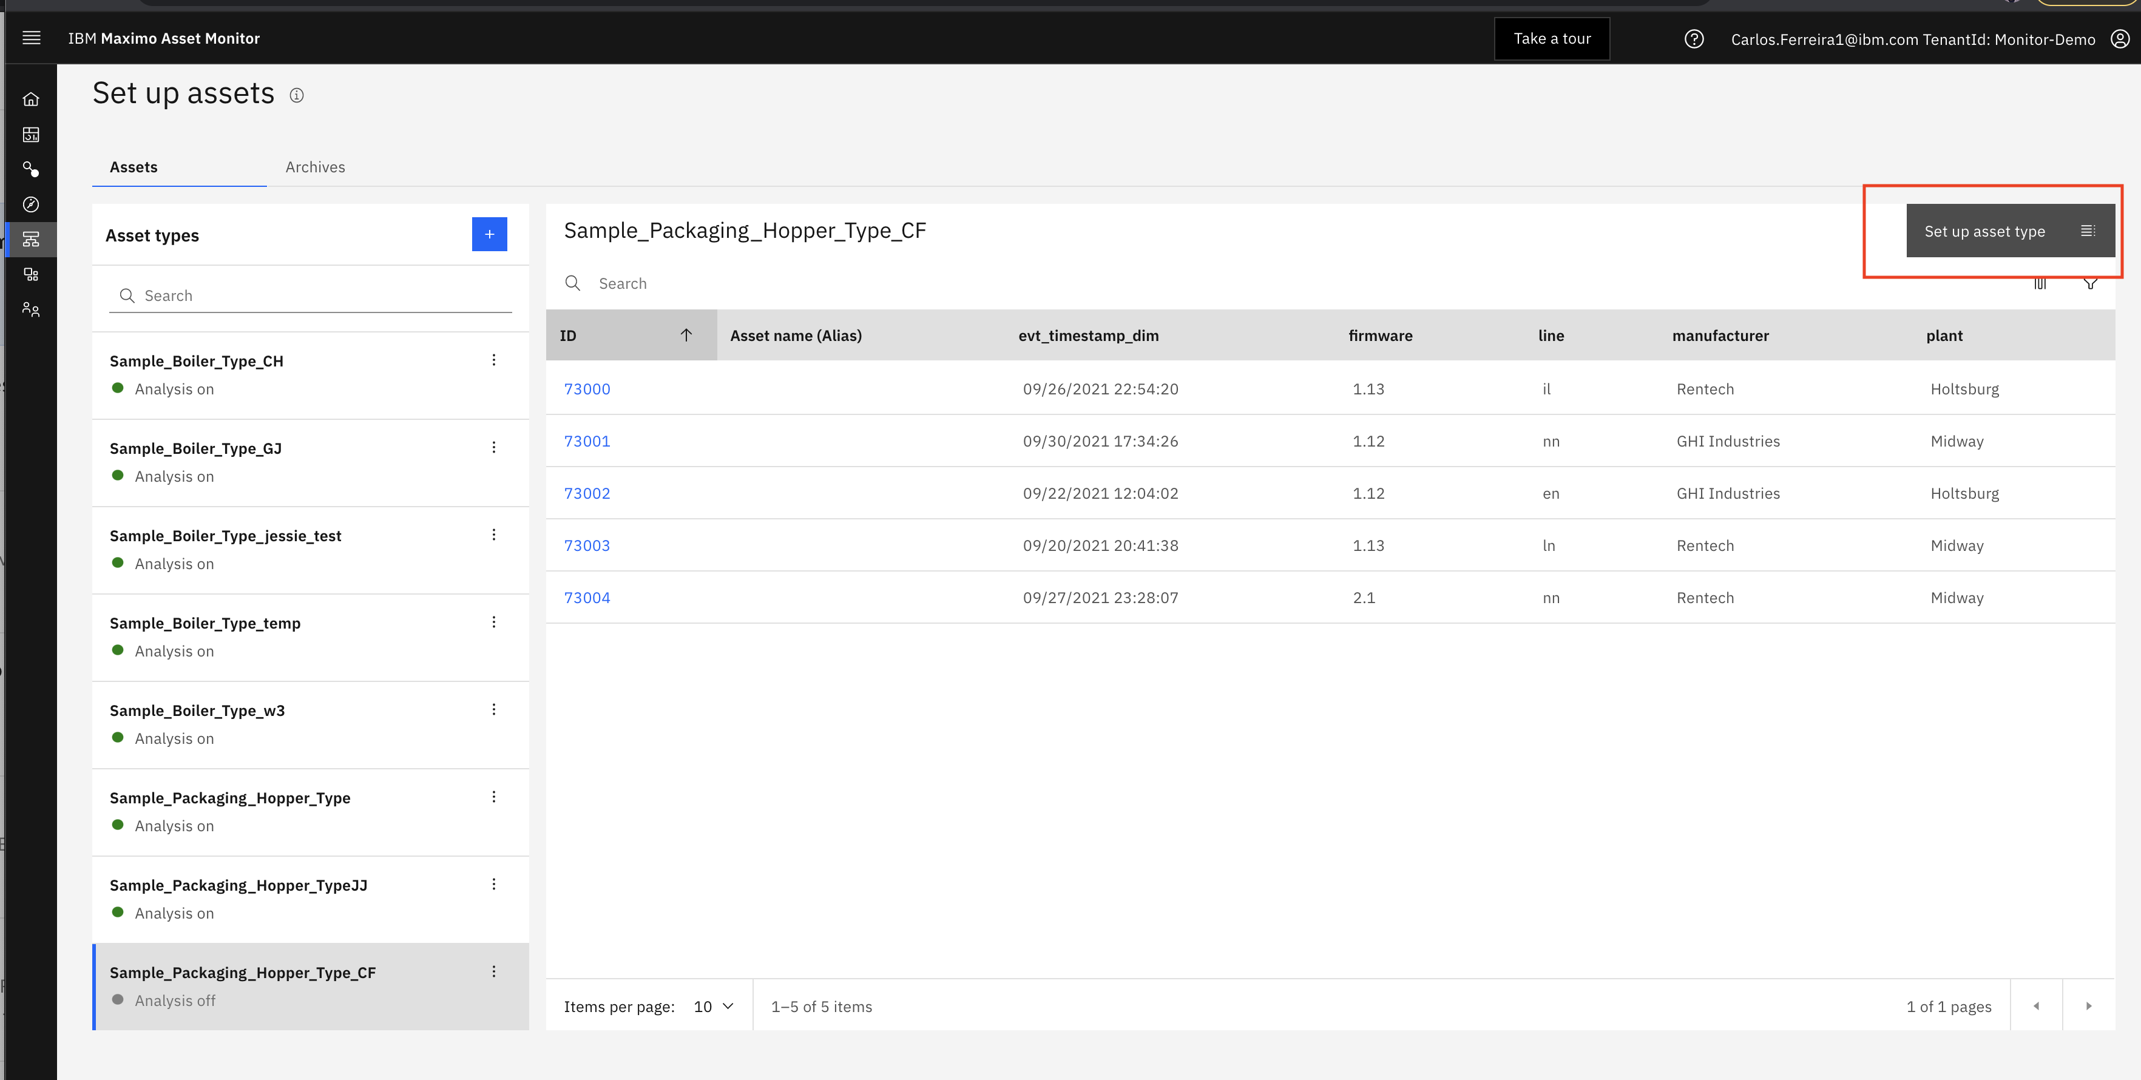
Task: Expand the Items per page dropdown
Action: tap(714, 1006)
